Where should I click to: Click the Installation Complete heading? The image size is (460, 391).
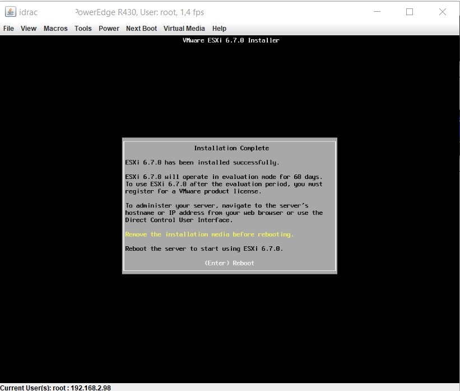tap(231, 148)
